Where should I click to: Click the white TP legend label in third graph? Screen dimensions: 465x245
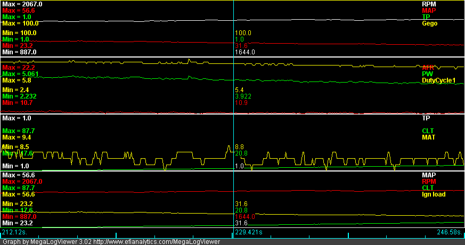tap(426, 118)
